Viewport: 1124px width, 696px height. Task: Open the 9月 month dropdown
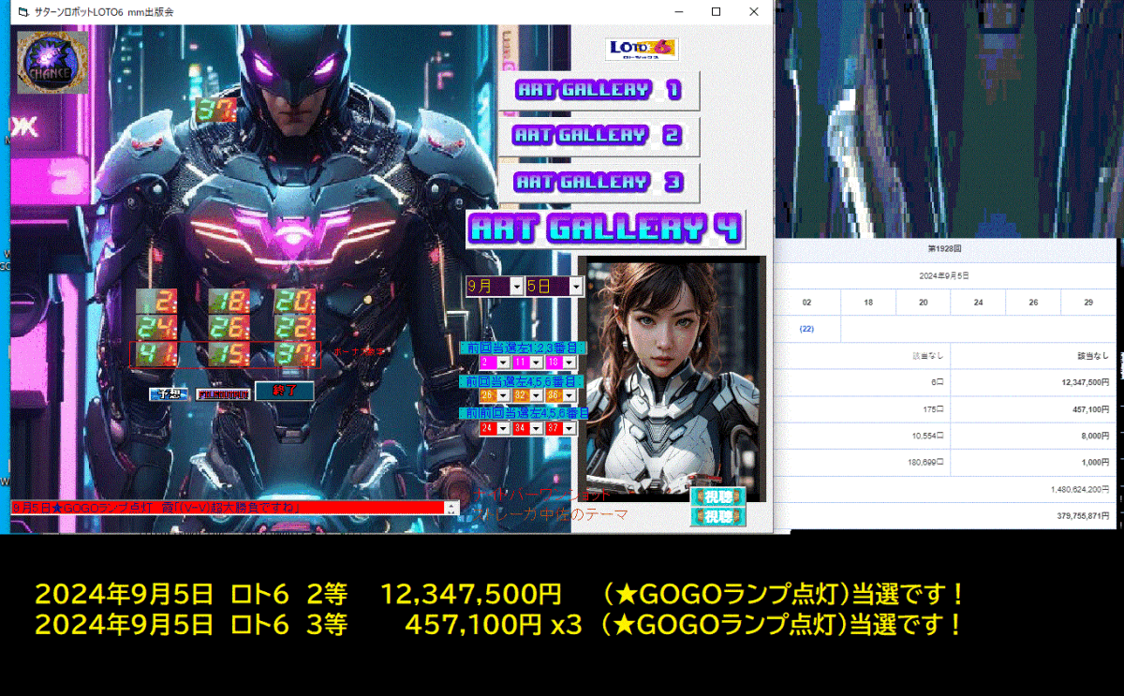coord(517,286)
